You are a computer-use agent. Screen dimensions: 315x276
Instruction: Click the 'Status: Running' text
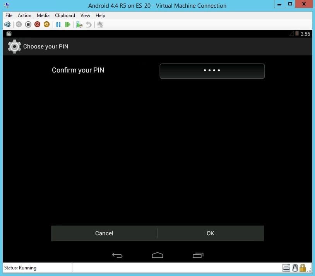(20, 268)
